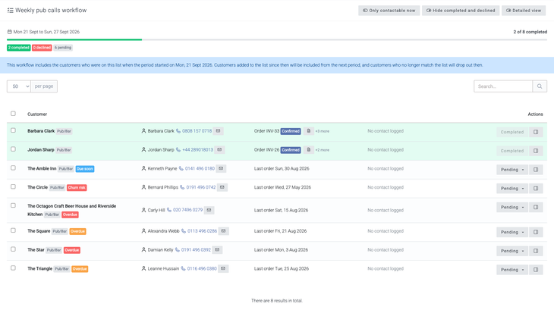Open document icon next to Order INV-33

click(x=308, y=131)
